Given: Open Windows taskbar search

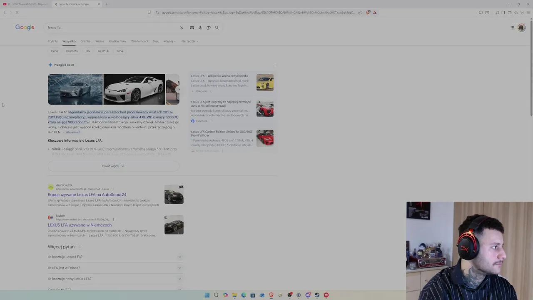Looking at the screenshot, I should 216,295.
